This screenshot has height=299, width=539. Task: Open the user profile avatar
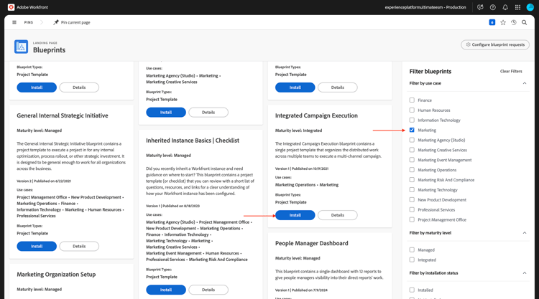530,7
